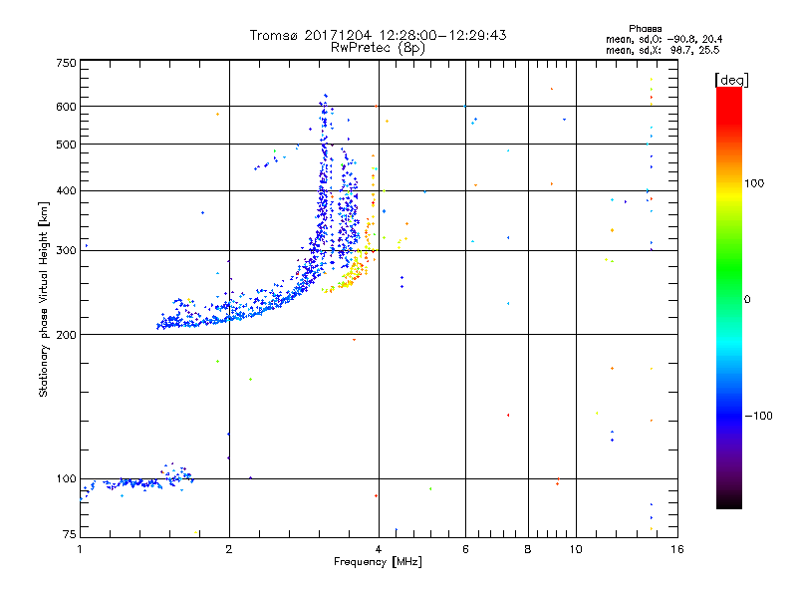Click the 'mean, sd,X: 98.7, 25.5' text
797x598 pixels.
point(663,50)
